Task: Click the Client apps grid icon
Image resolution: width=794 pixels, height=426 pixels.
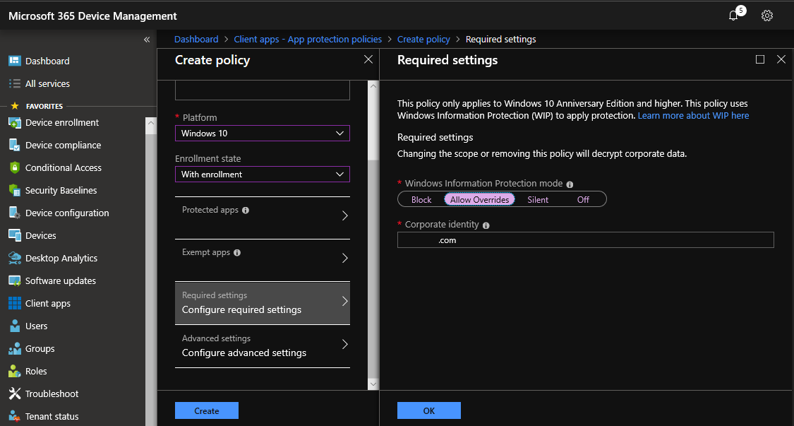Action: point(15,303)
